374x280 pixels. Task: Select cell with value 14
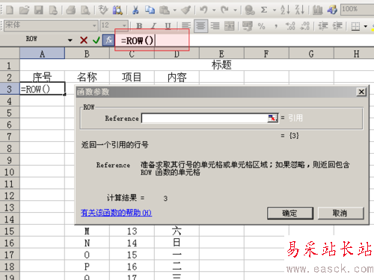pos(132,243)
